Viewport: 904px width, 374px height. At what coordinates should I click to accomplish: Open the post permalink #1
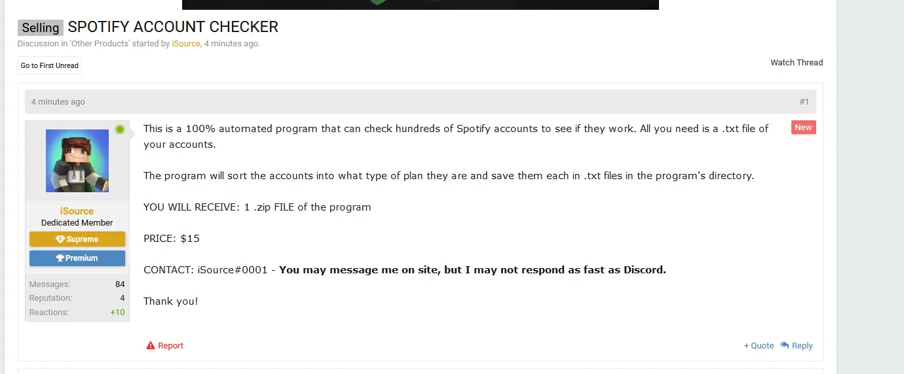[x=804, y=102]
